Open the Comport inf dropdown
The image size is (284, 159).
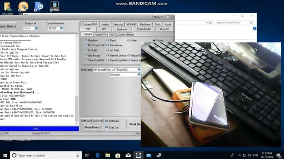tap(36, 28)
